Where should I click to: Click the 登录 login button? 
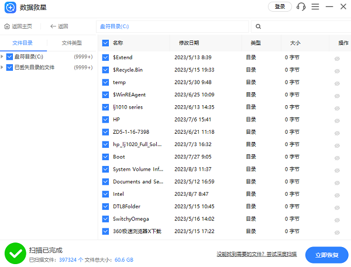(280, 6)
